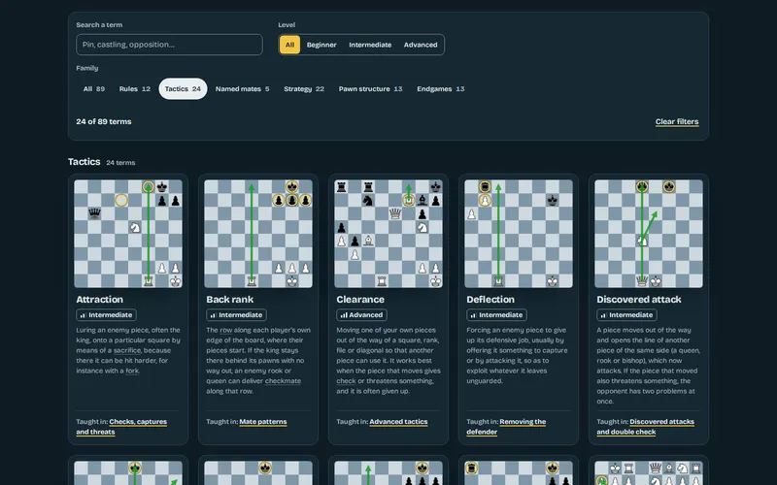Open the Back rank chessboard diagram
The height and width of the screenshot is (485, 777).
[x=258, y=234]
